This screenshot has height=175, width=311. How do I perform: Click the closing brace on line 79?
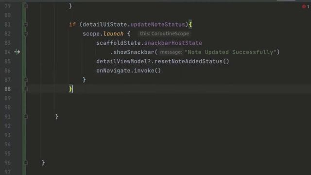click(x=70, y=6)
